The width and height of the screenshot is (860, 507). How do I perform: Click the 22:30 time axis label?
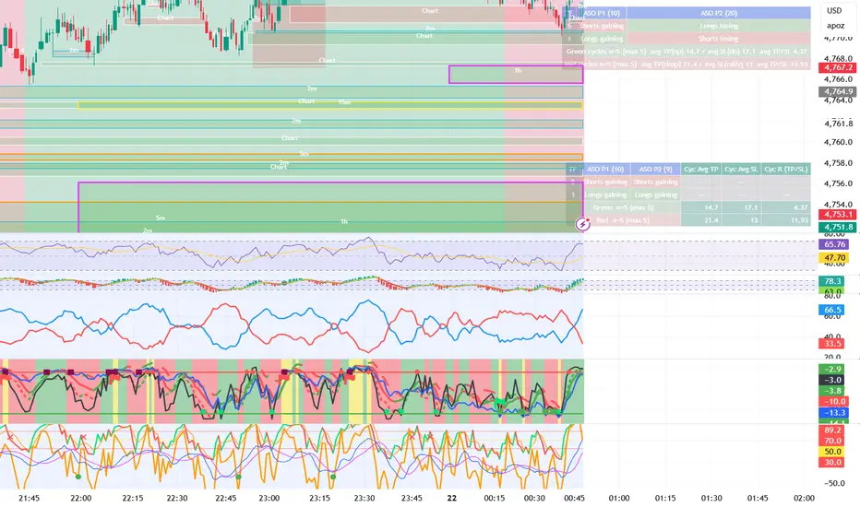coord(176,498)
